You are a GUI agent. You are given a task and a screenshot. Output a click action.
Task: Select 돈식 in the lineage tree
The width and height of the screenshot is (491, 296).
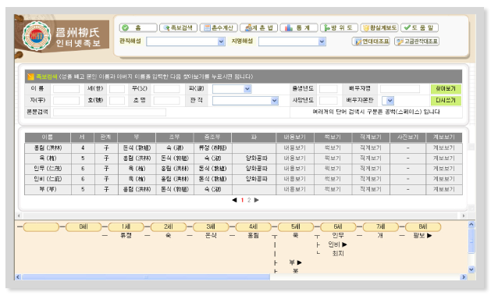click(x=211, y=236)
